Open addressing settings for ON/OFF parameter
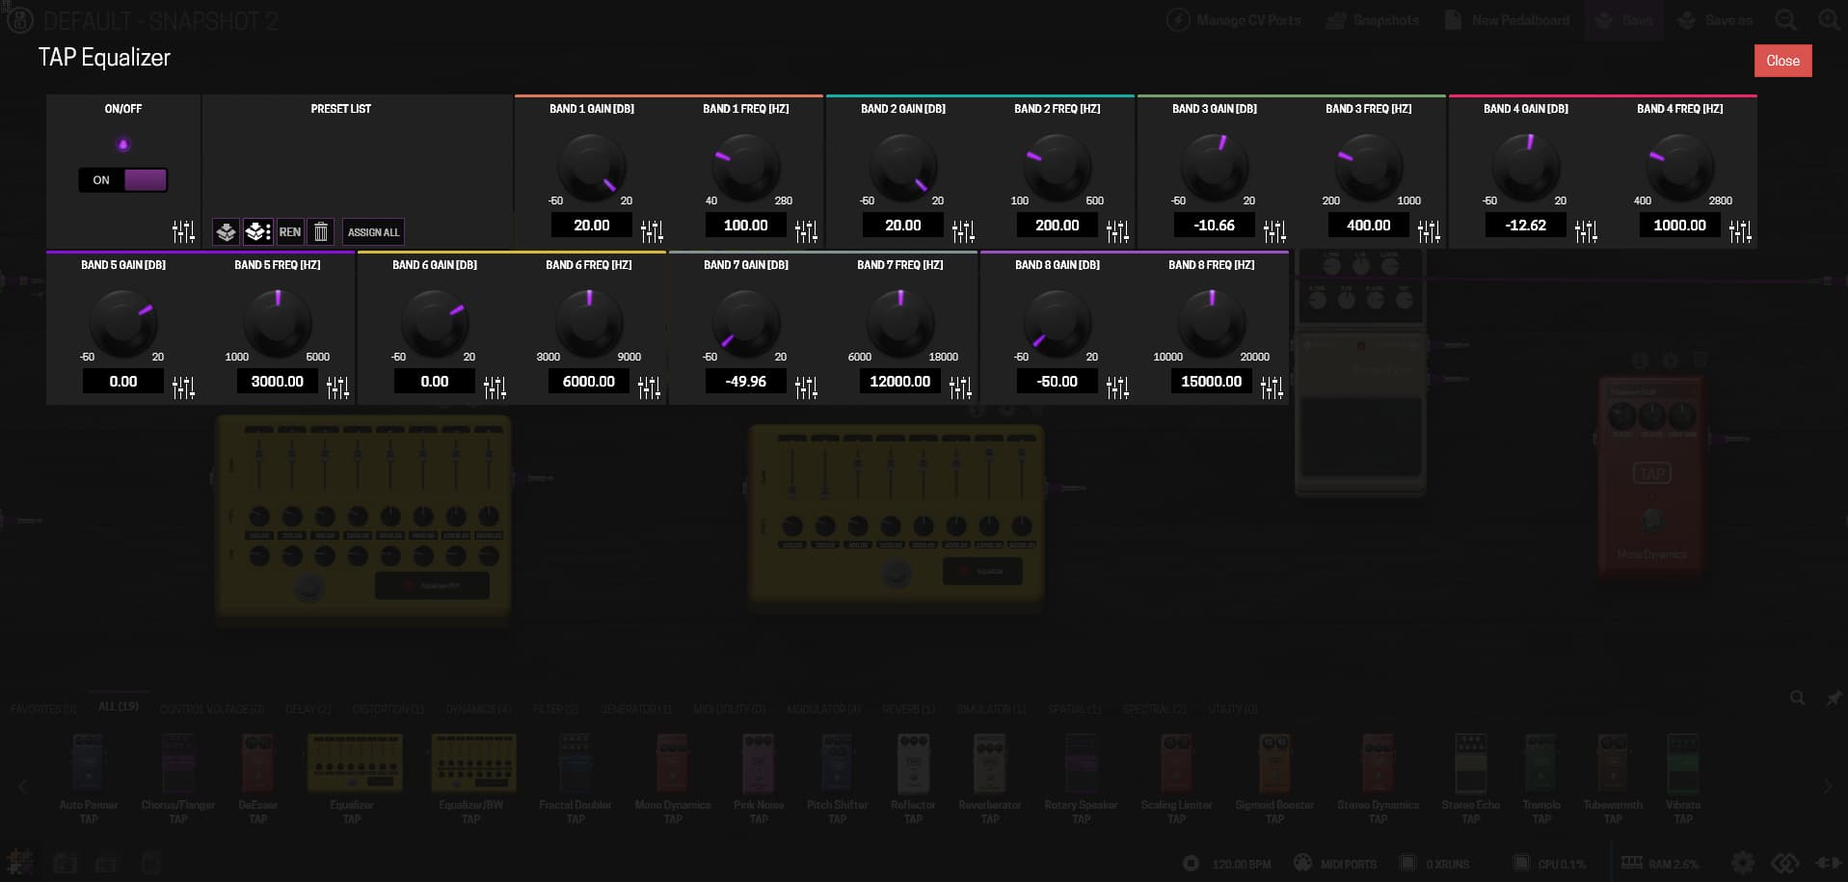1848x882 pixels. click(183, 231)
